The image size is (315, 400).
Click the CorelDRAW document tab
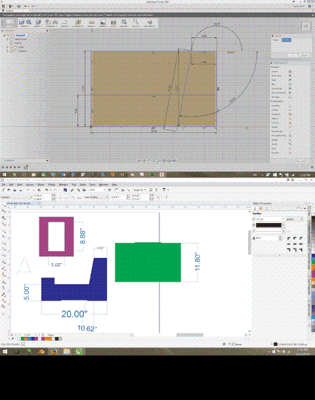click(22, 203)
